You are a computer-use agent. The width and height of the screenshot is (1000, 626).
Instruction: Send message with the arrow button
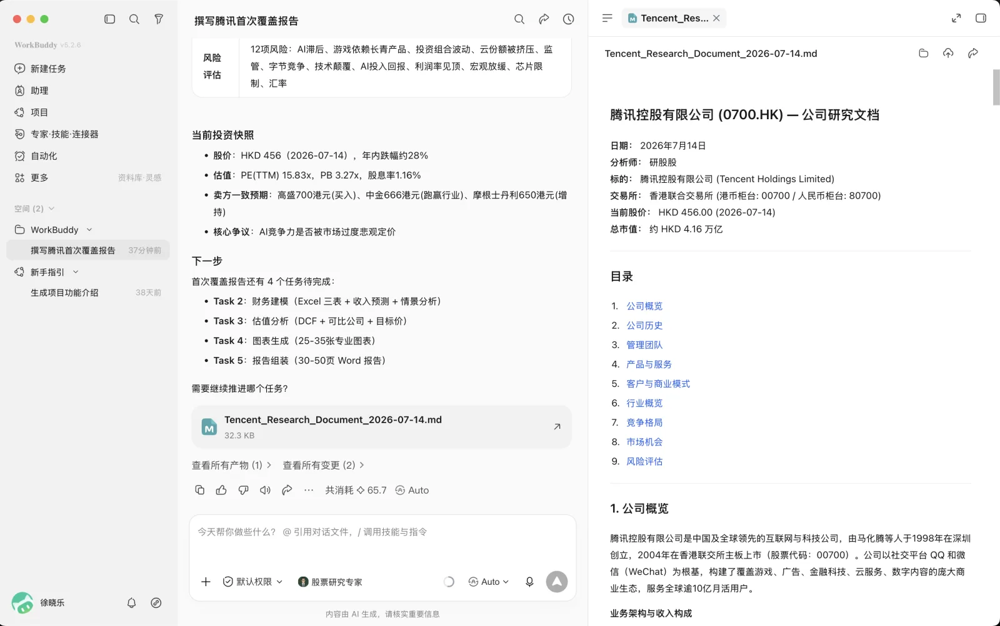point(557,582)
